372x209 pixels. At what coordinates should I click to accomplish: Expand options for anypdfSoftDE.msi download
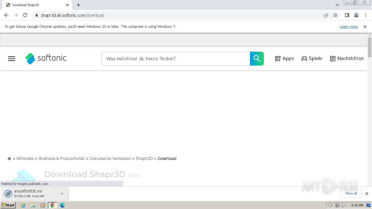pyautogui.click(x=62, y=194)
